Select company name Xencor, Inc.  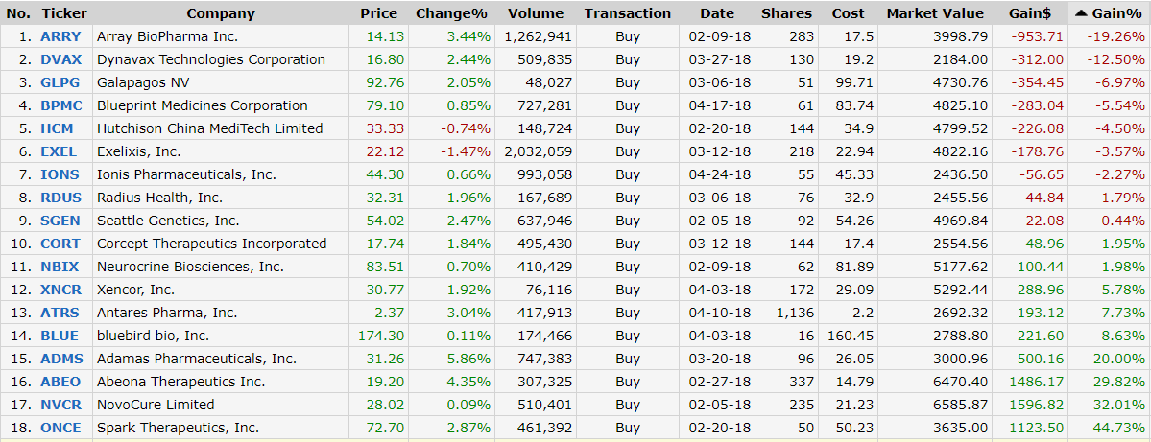[135, 290]
